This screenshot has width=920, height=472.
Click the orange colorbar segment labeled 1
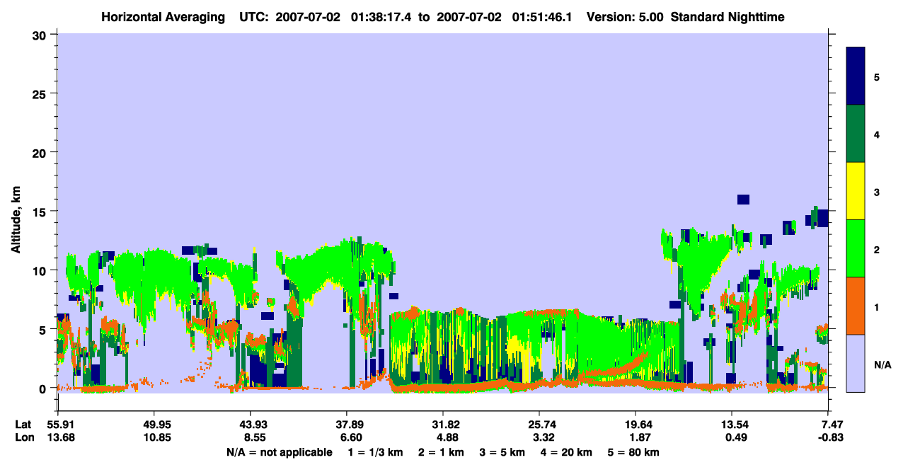click(x=856, y=305)
